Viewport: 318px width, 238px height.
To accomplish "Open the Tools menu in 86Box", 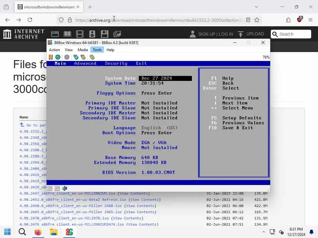I will 97,50.
